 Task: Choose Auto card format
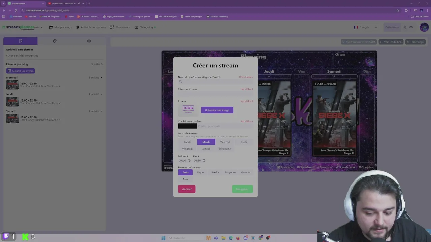click(185, 173)
